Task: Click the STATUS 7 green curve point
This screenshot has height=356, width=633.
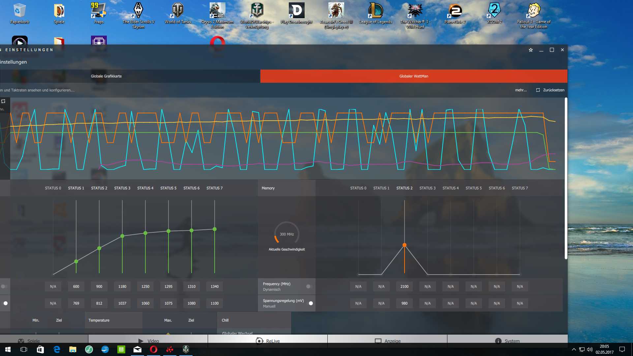Action: click(215, 229)
